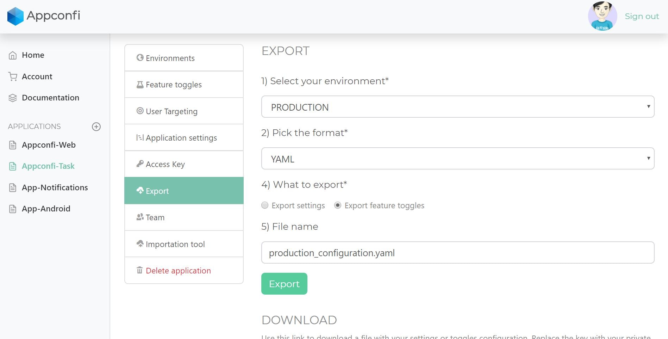
Task: Click the APPLICATIONS section heading
Action: point(35,127)
